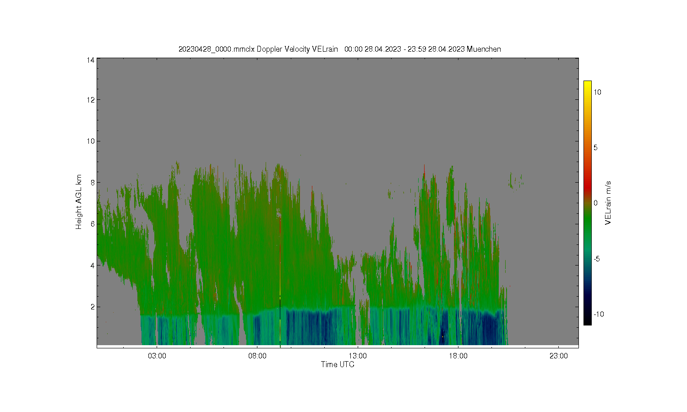687x412 pixels.
Task: Click the height tick label 2
Action: 93,307
